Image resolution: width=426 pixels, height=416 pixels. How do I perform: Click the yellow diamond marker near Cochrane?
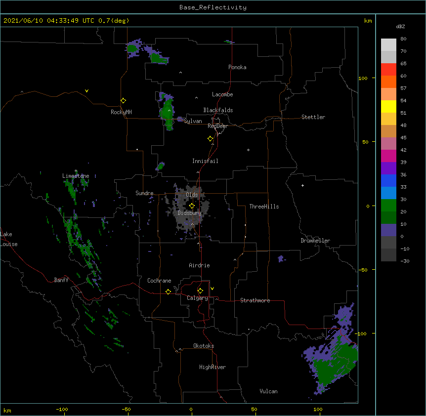point(168,291)
